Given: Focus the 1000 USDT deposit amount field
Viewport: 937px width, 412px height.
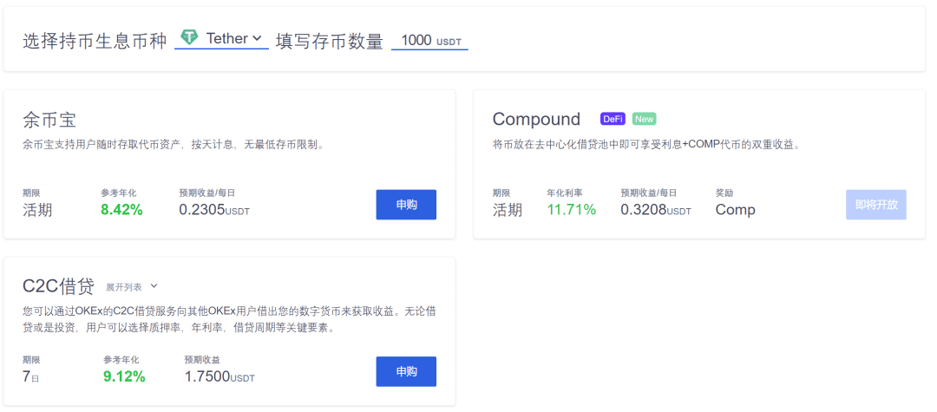Looking at the screenshot, I should click(x=429, y=41).
